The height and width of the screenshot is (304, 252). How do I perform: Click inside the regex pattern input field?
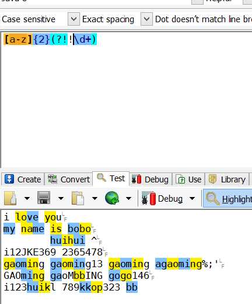click(x=127, y=99)
